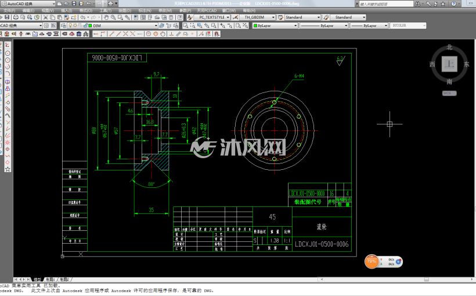476x296 pixels.
Task: Open the Layer Properties Manager icon
Action: 63,26
